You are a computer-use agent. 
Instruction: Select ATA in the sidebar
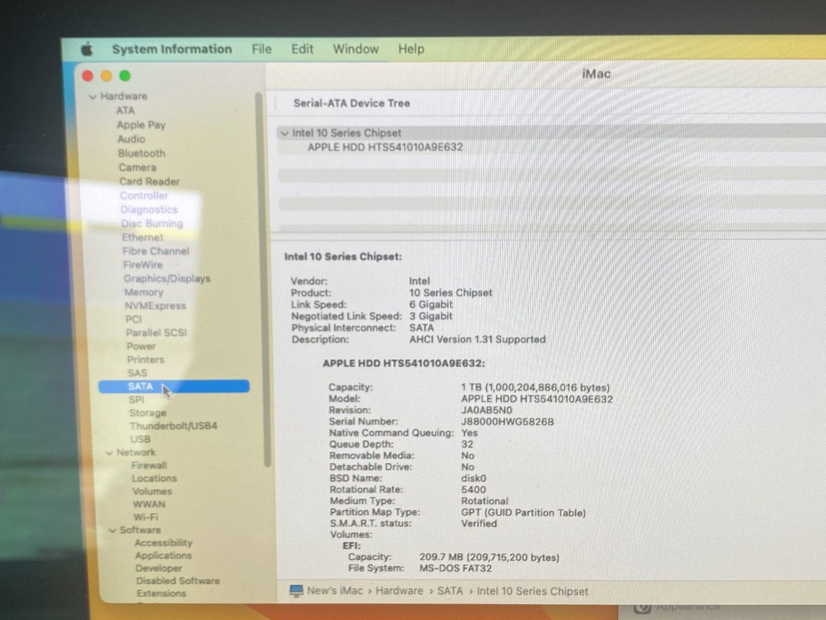point(125,111)
